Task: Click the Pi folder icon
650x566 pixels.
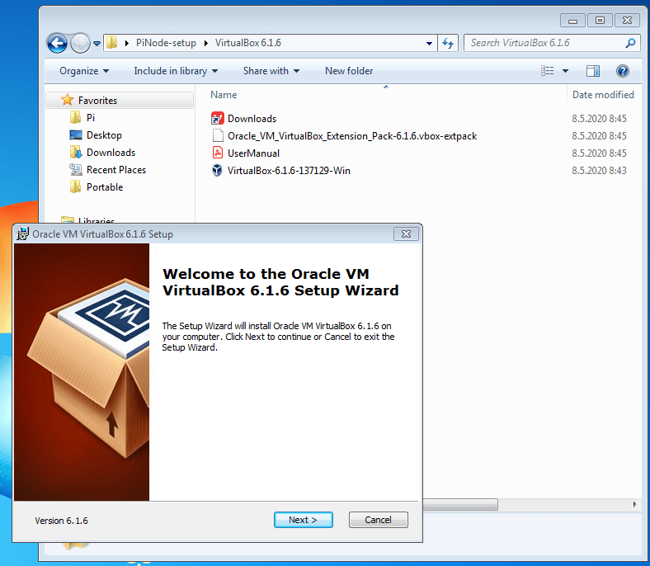Action: 75,117
